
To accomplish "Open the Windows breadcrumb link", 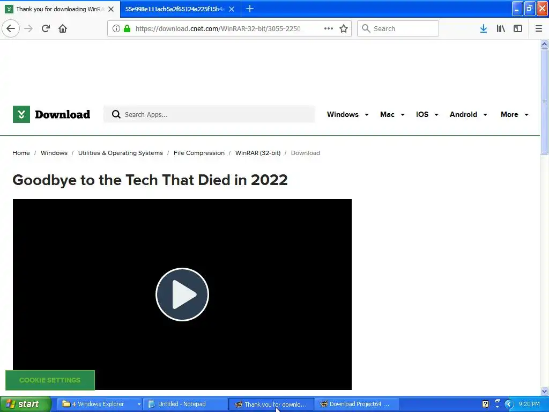I will (54, 153).
